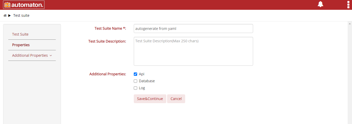Go to home via breadcrumb icon
The image size is (352, 124).
(5, 15)
